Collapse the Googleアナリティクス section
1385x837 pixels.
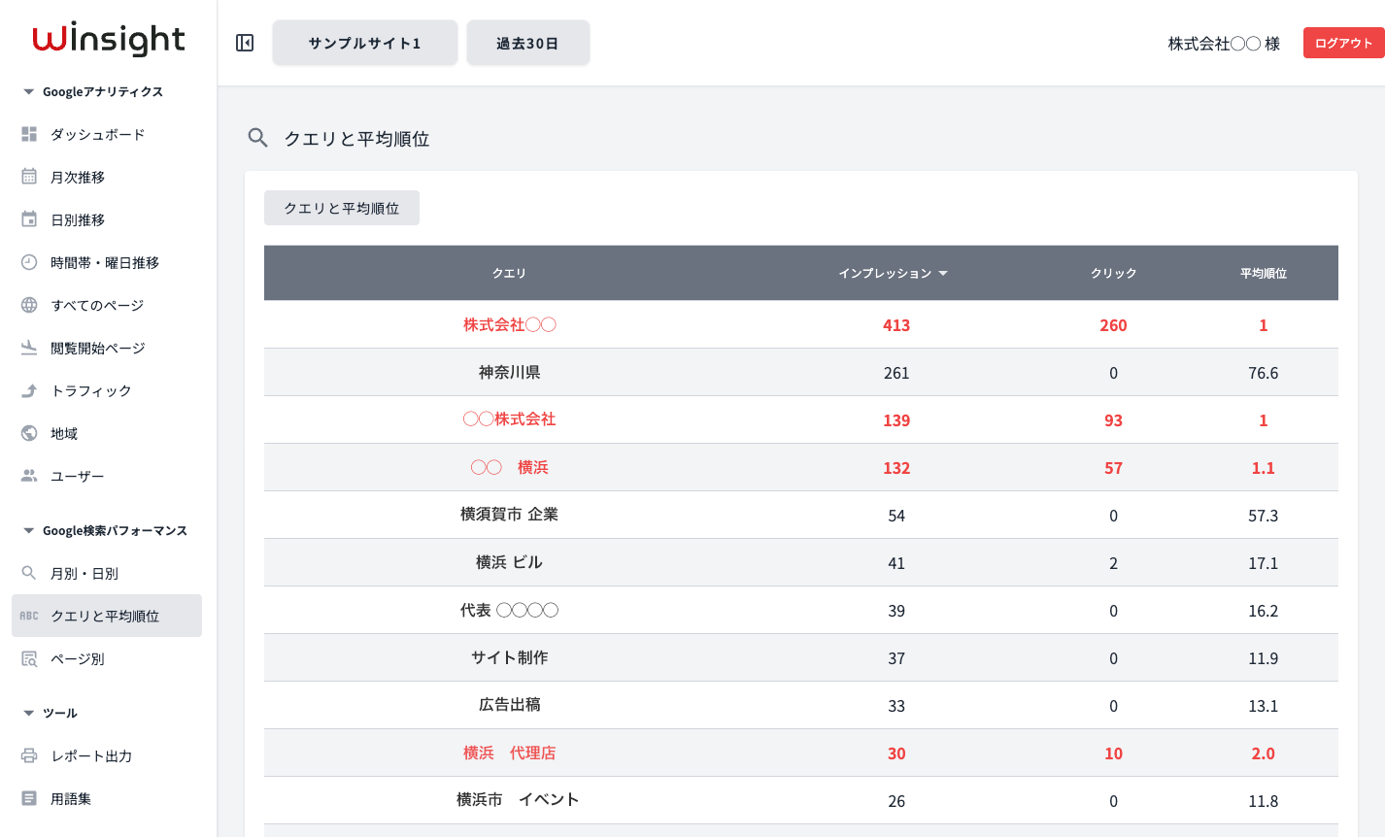pyautogui.click(x=28, y=92)
